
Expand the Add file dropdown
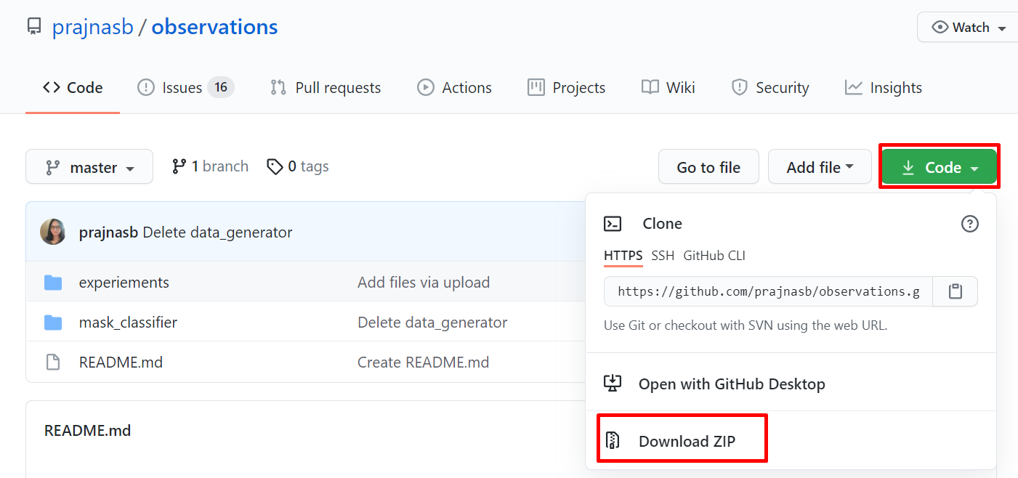[820, 167]
